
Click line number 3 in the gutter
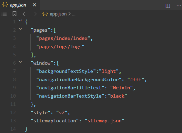click(14, 38)
